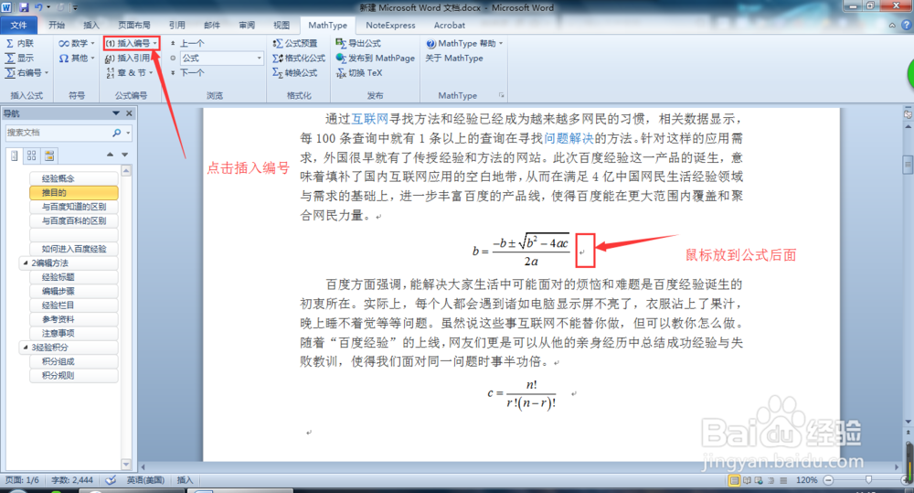Save the document from quick access toolbar

(24, 7)
